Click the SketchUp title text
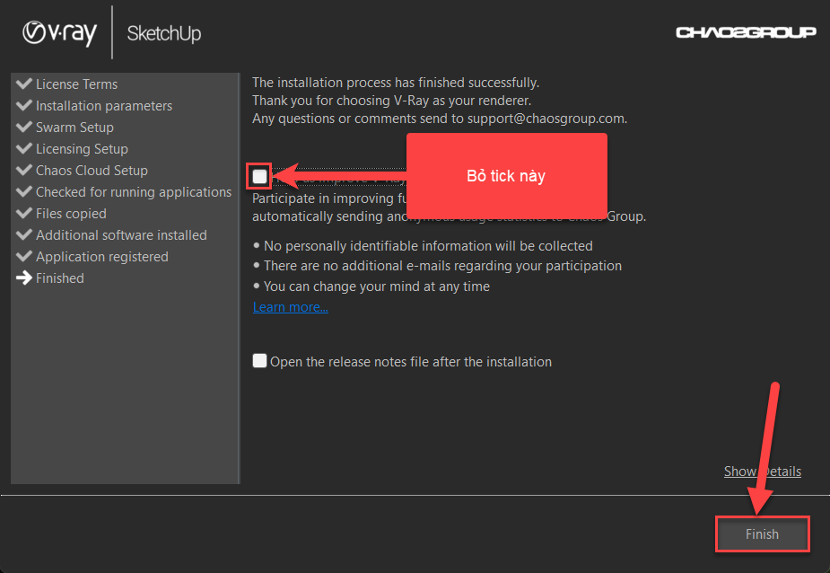This screenshot has height=573, width=830. click(164, 34)
